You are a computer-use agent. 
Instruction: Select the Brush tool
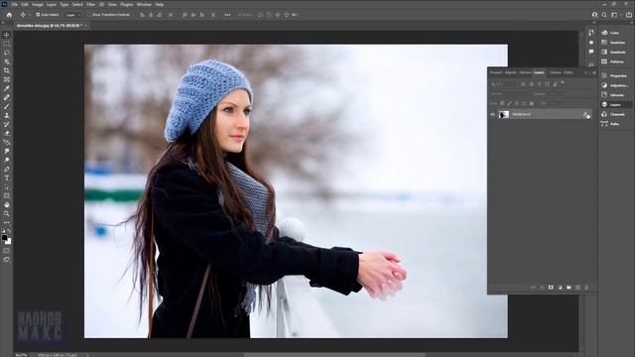(x=7, y=106)
